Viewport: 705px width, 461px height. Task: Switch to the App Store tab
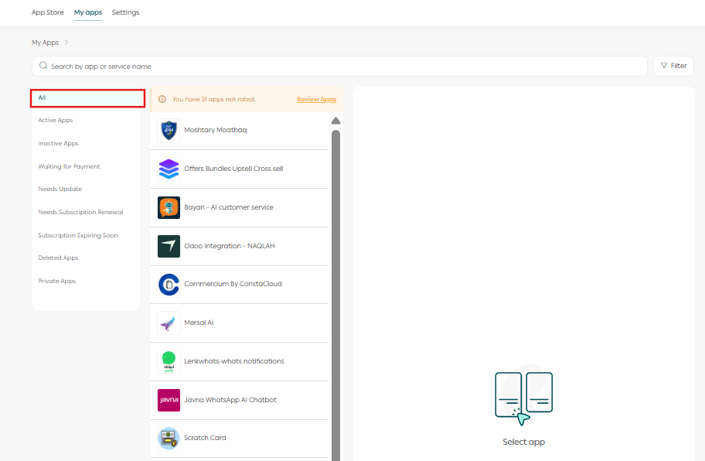point(47,12)
